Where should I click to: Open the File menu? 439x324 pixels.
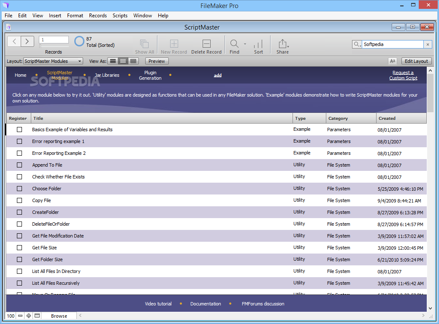click(8, 15)
